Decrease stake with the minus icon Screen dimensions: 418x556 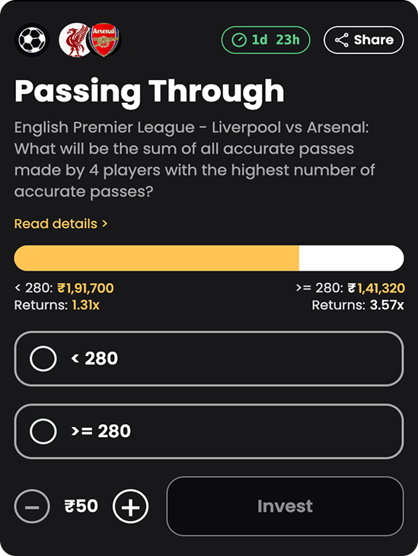(x=32, y=506)
